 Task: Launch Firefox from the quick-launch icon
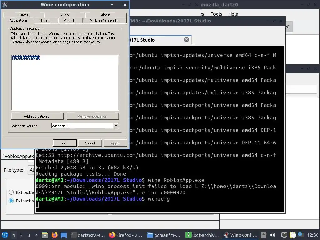pos(54,235)
